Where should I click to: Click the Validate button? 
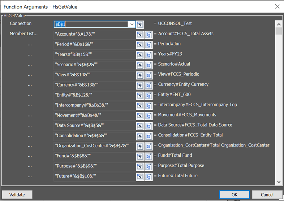(x=17, y=195)
